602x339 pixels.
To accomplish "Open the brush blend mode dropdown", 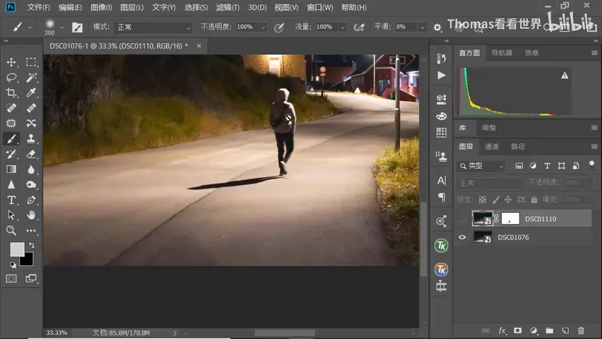I will (x=153, y=28).
